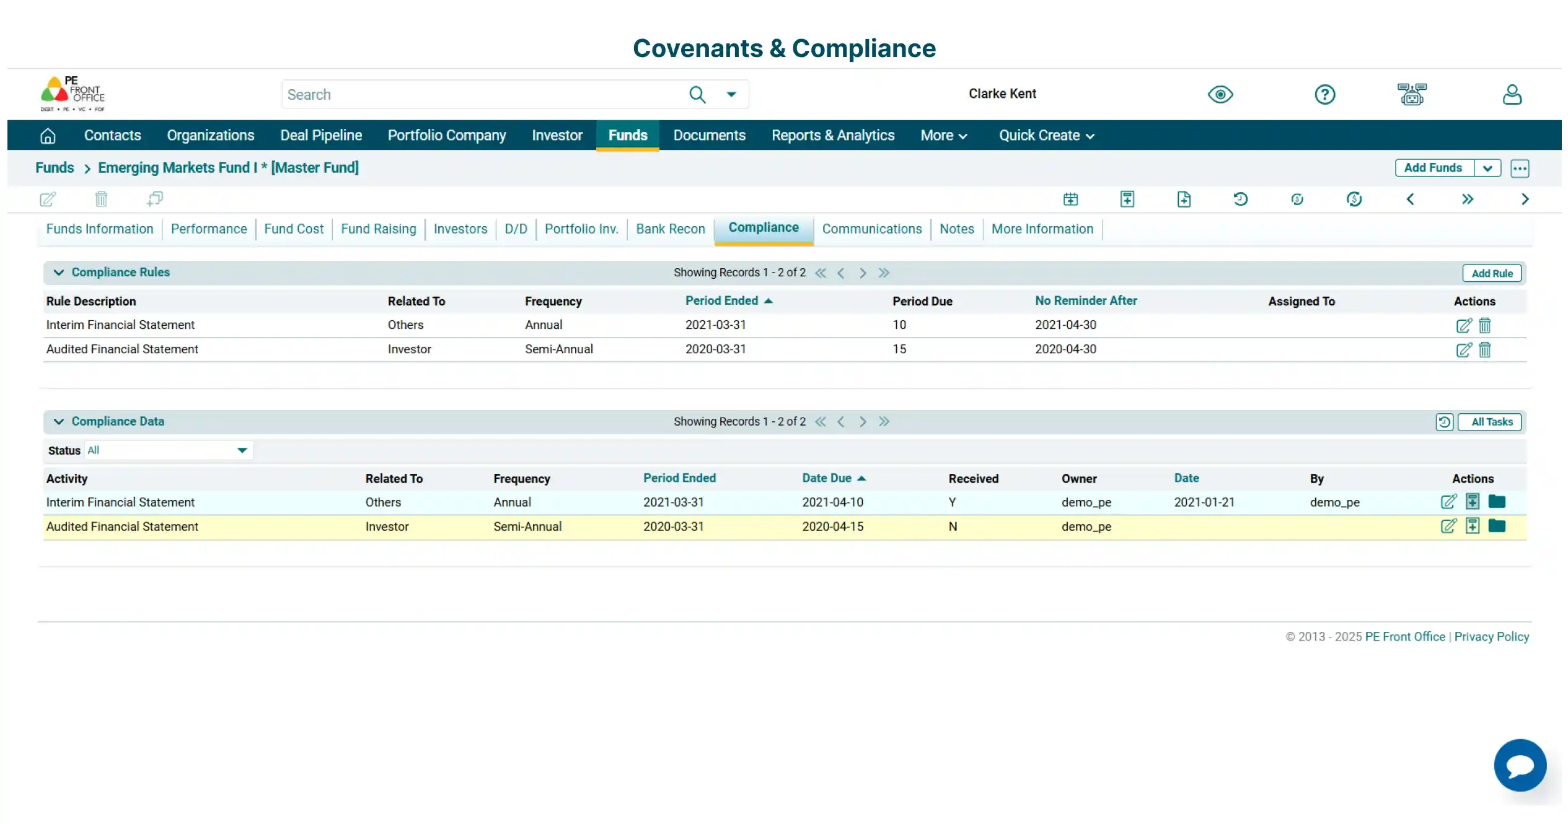The width and height of the screenshot is (1568, 824).
Task: Click the add document icon in toolbar
Action: click(x=1184, y=199)
